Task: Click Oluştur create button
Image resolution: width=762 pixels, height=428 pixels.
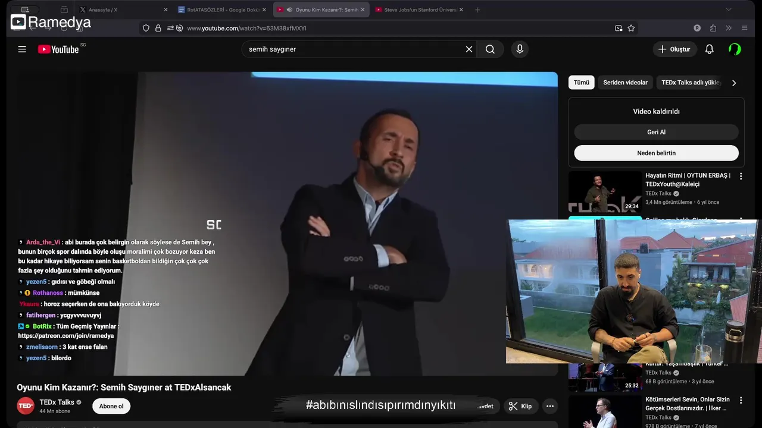Action: click(674, 49)
